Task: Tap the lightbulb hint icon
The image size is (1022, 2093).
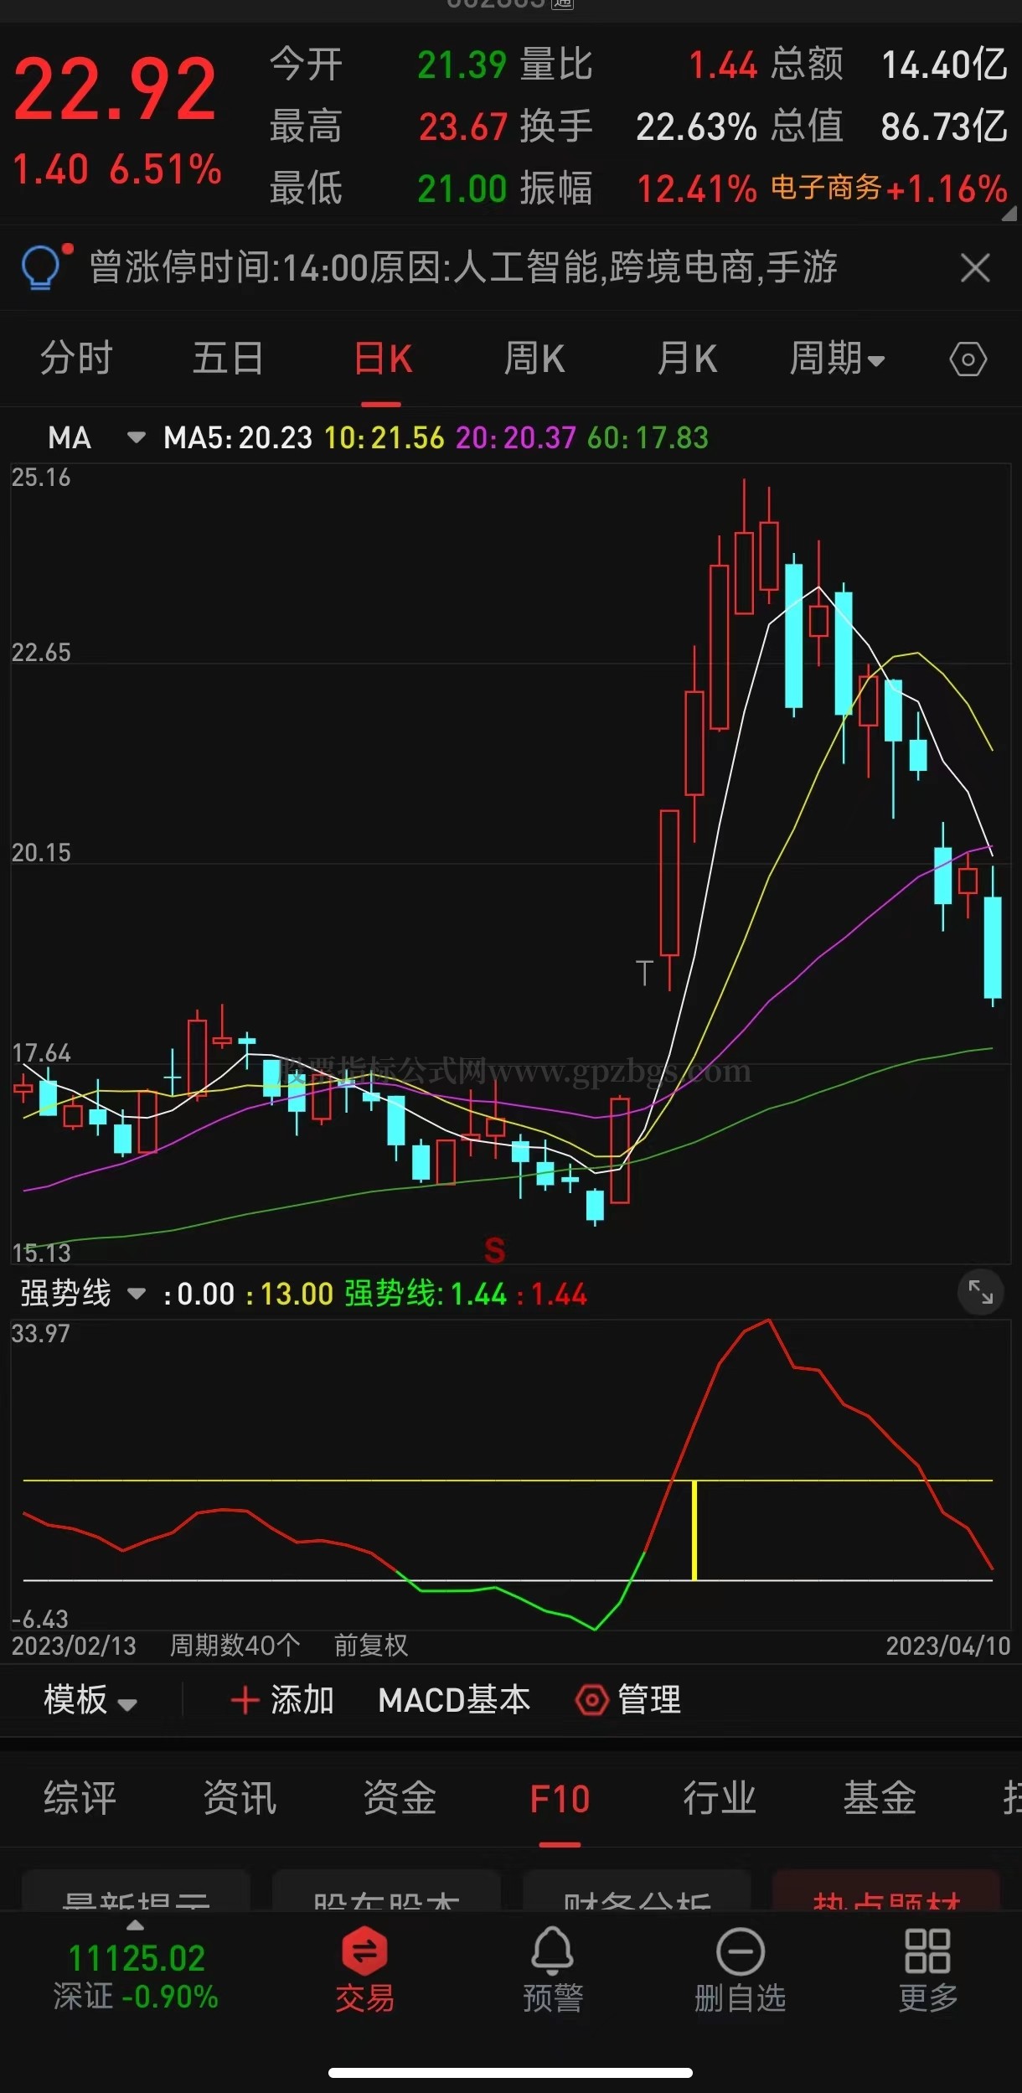Action: coord(42,267)
